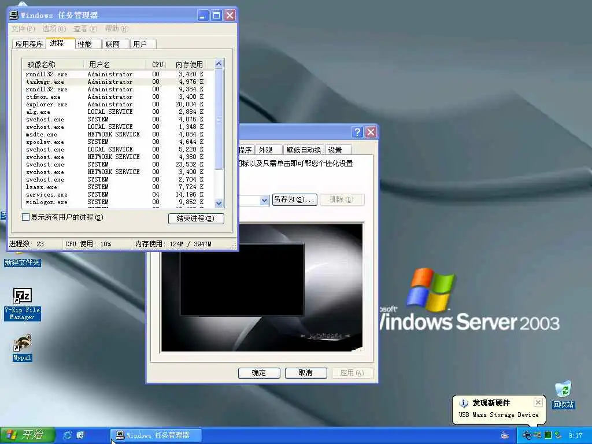592x444 pixels.
Task: Maximize the Task Manager window
Action: pos(216,16)
